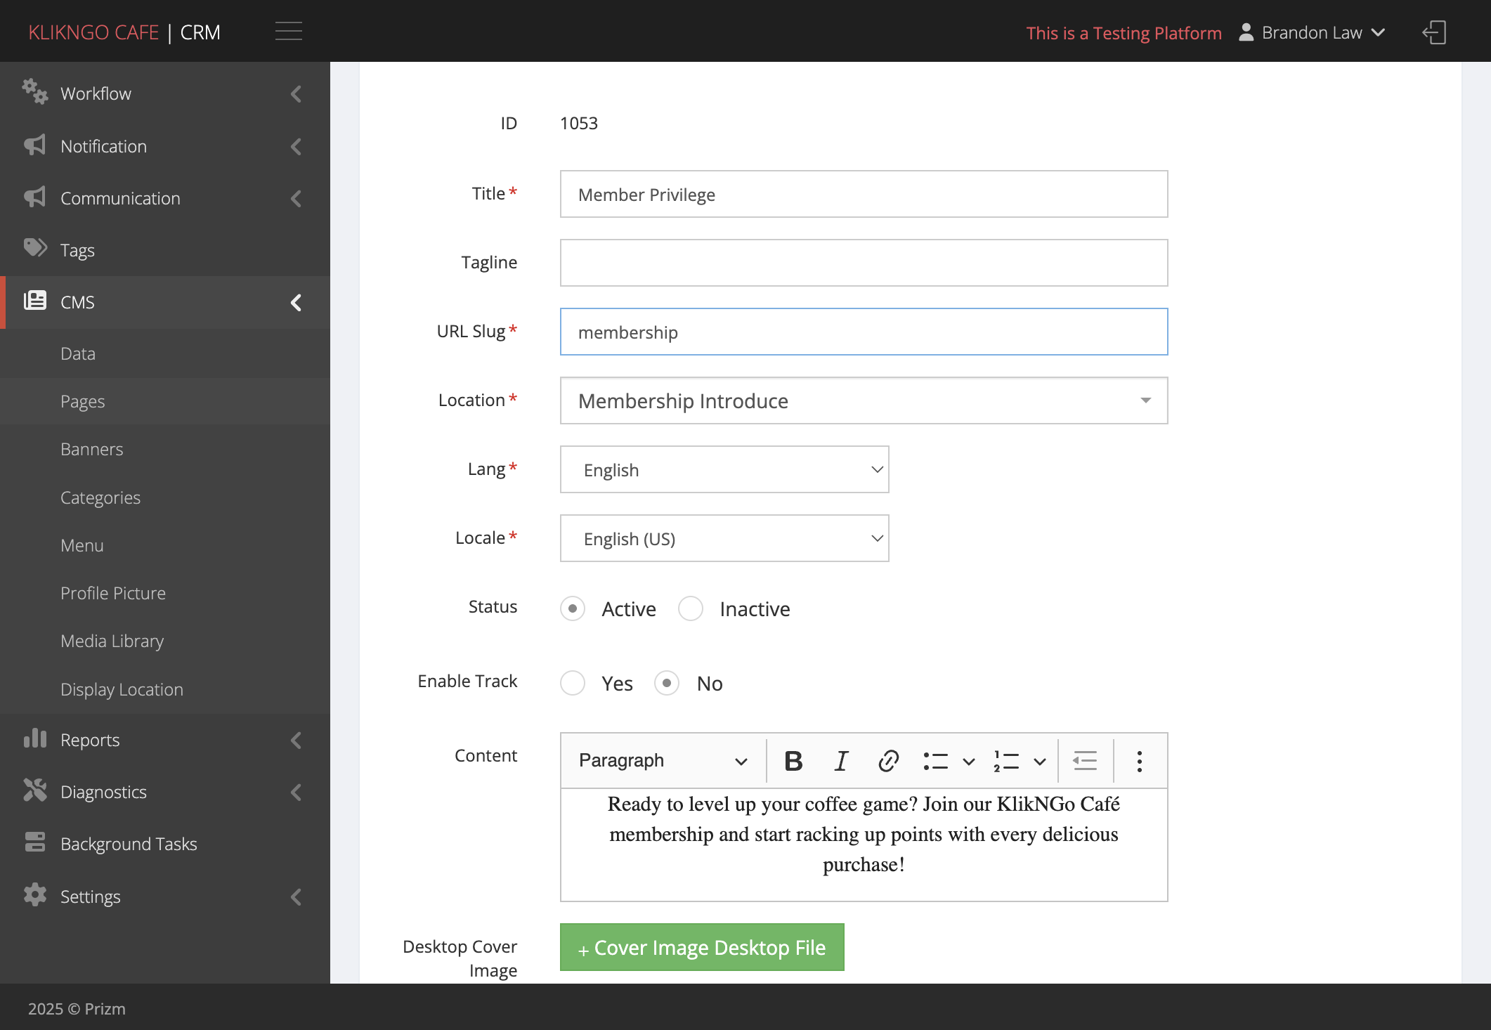Open the Paragraph style dropdown in editor
Screen dimensions: 1491x1030
(663, 761)
